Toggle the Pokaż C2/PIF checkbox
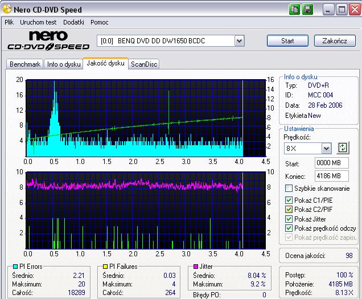 289,210
